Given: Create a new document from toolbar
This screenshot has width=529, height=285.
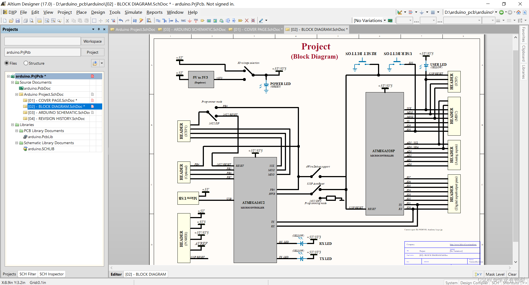Looking at the screenshot, I should [5, 21].
